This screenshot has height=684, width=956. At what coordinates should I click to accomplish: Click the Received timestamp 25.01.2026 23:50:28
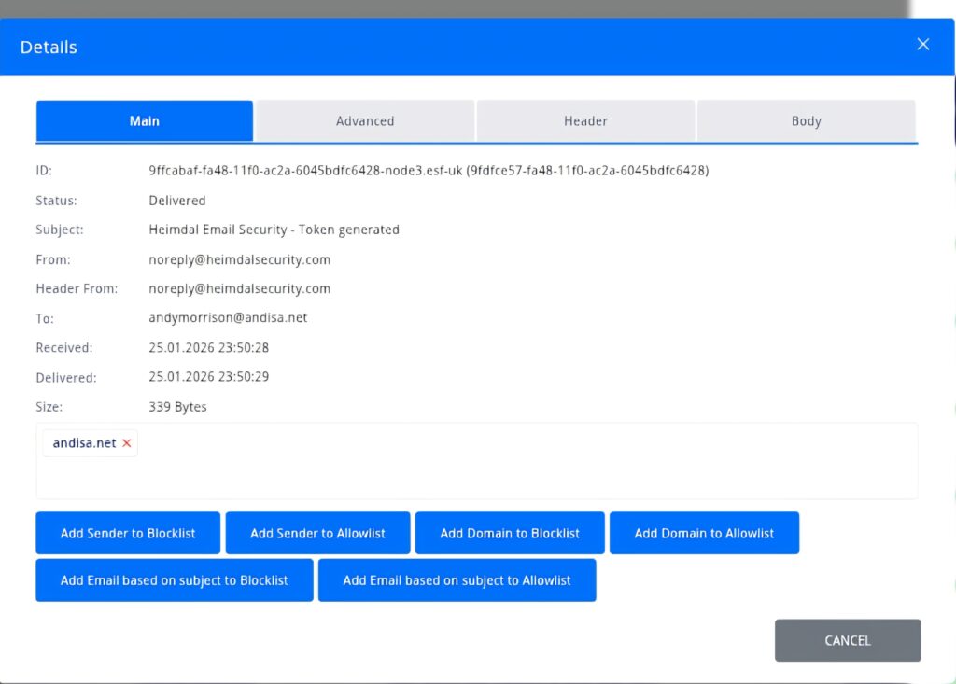click(x=207, y=347)
